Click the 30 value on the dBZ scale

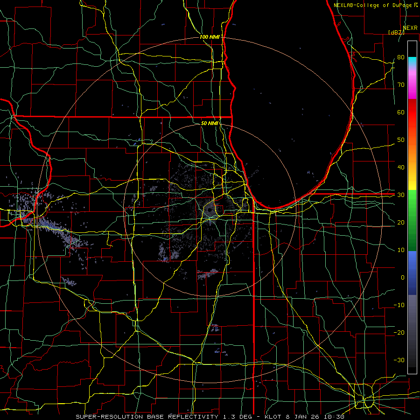401,195
